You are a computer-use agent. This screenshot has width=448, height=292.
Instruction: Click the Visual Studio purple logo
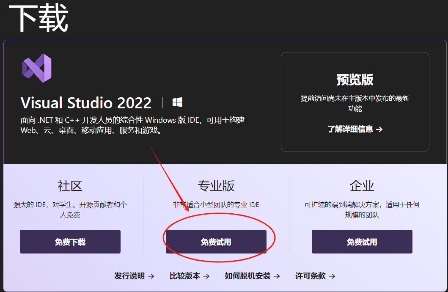click(37, 68)
